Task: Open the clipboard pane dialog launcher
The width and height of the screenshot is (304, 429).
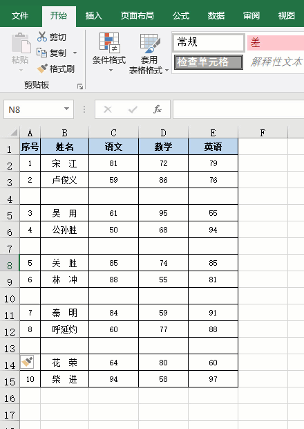Action: coord(80,86)
